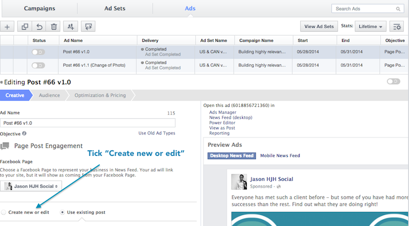
Task: Click Jason HJH Social profile picture in preview
Action: (x=239, y=182)
